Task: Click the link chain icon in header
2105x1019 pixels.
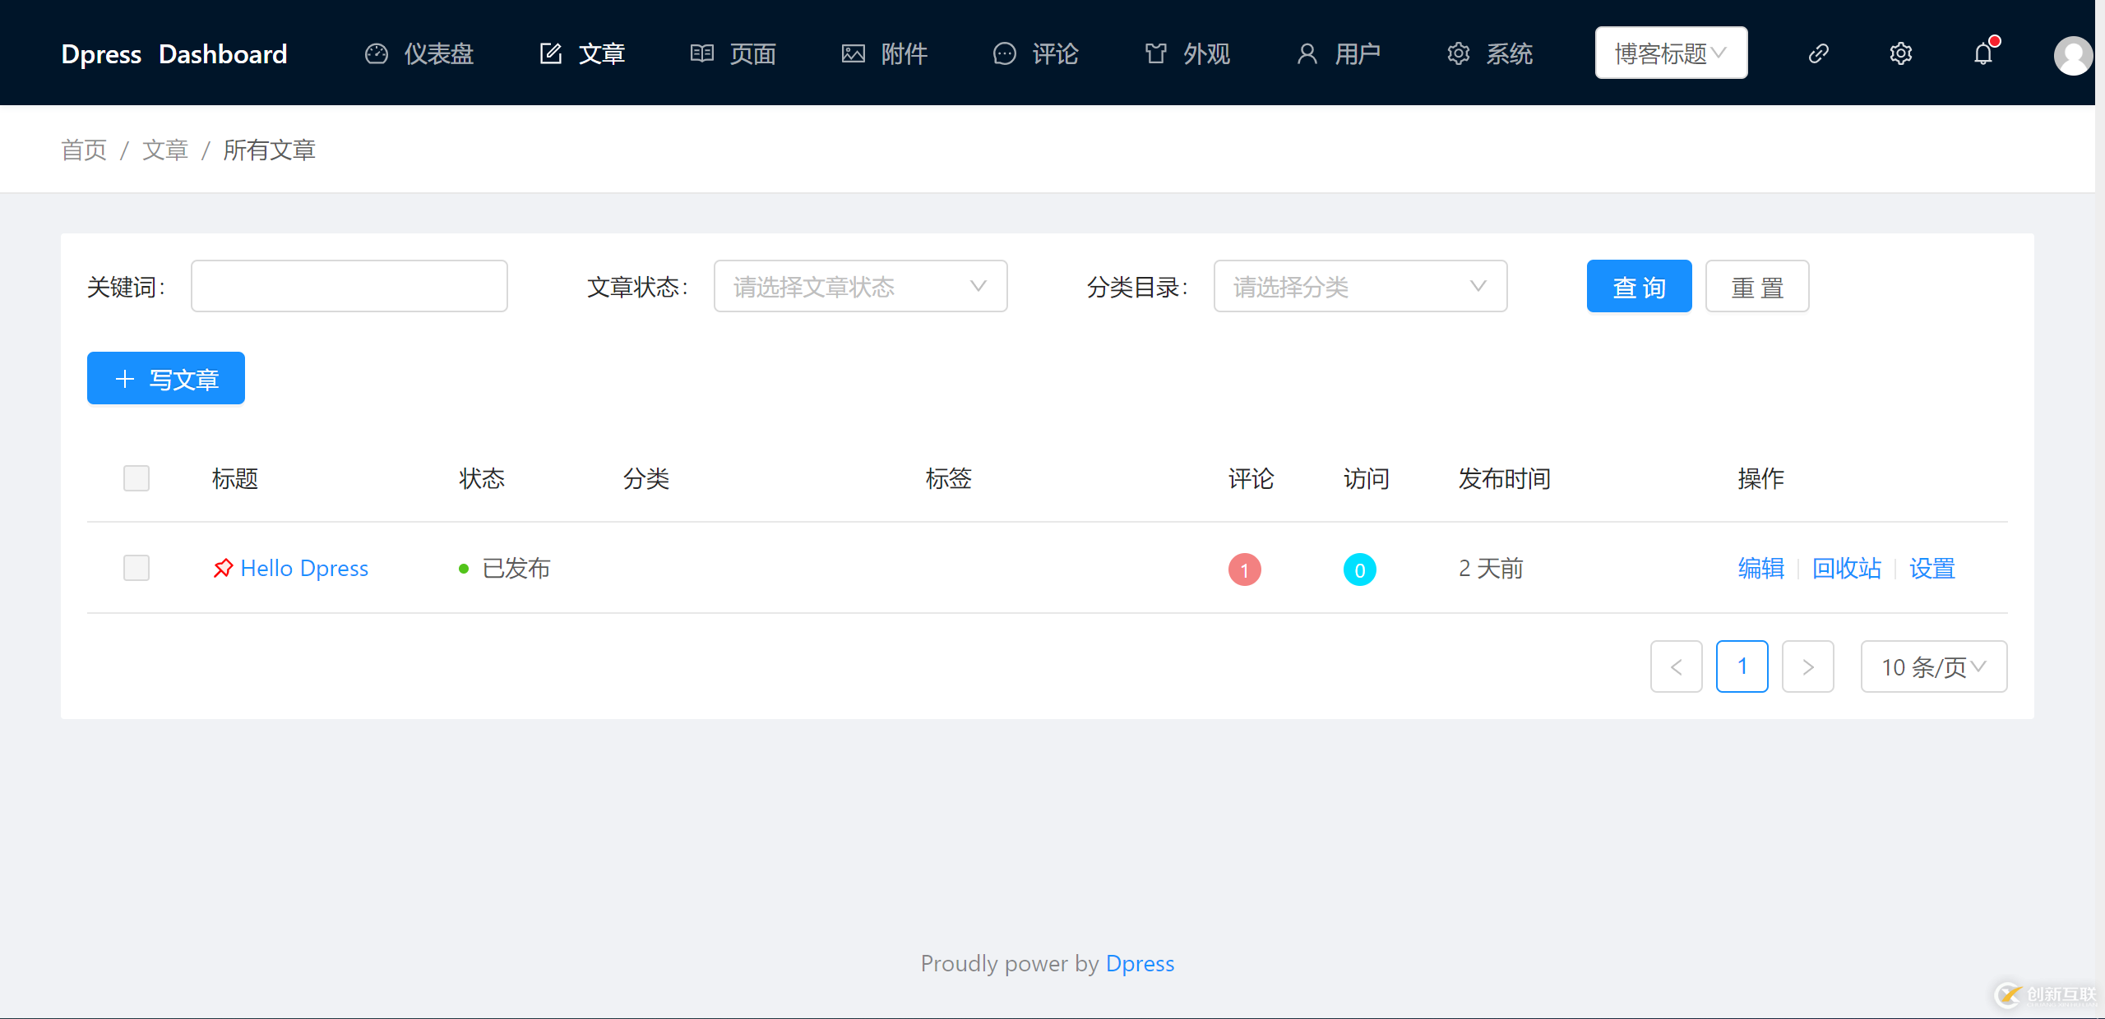Action: click(x=1818, y=53)
